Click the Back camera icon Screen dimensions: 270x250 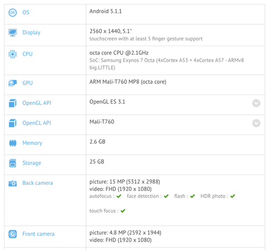pyautogui.click(x=12, y=183)
